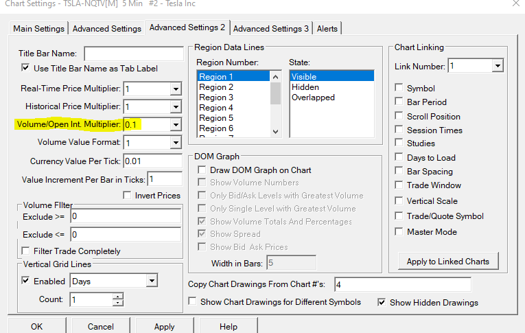Open the Volume/Open Int. Multiplier dropdown
Viewport: 525px width, 333px height.
coord(176,125)
